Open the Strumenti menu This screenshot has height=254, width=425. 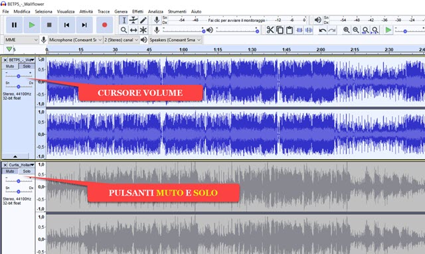click(177, 11)
